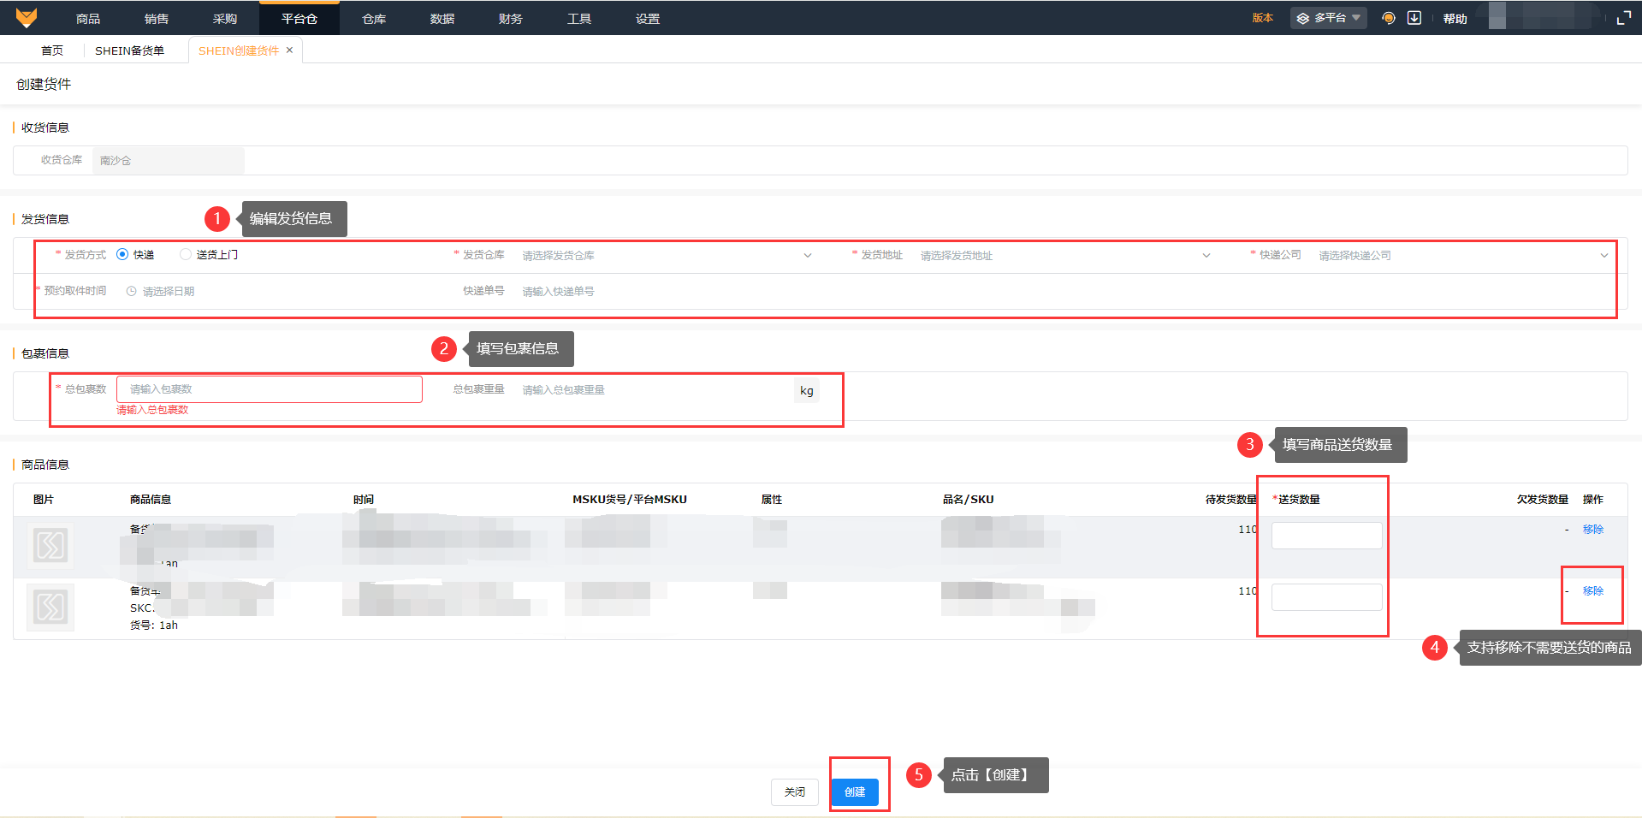Open the 发货仓库 dropdown
This screenshot has width=1642, height=818.
(x=667, y=255)
